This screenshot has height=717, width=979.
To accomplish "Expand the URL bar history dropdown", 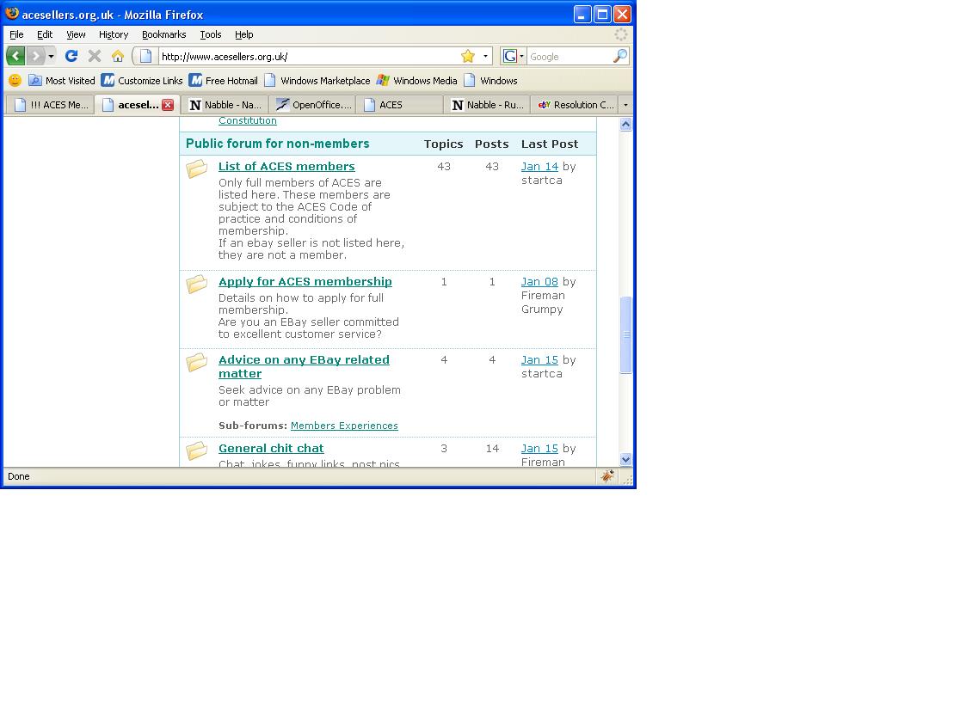I will pos(485,56).
